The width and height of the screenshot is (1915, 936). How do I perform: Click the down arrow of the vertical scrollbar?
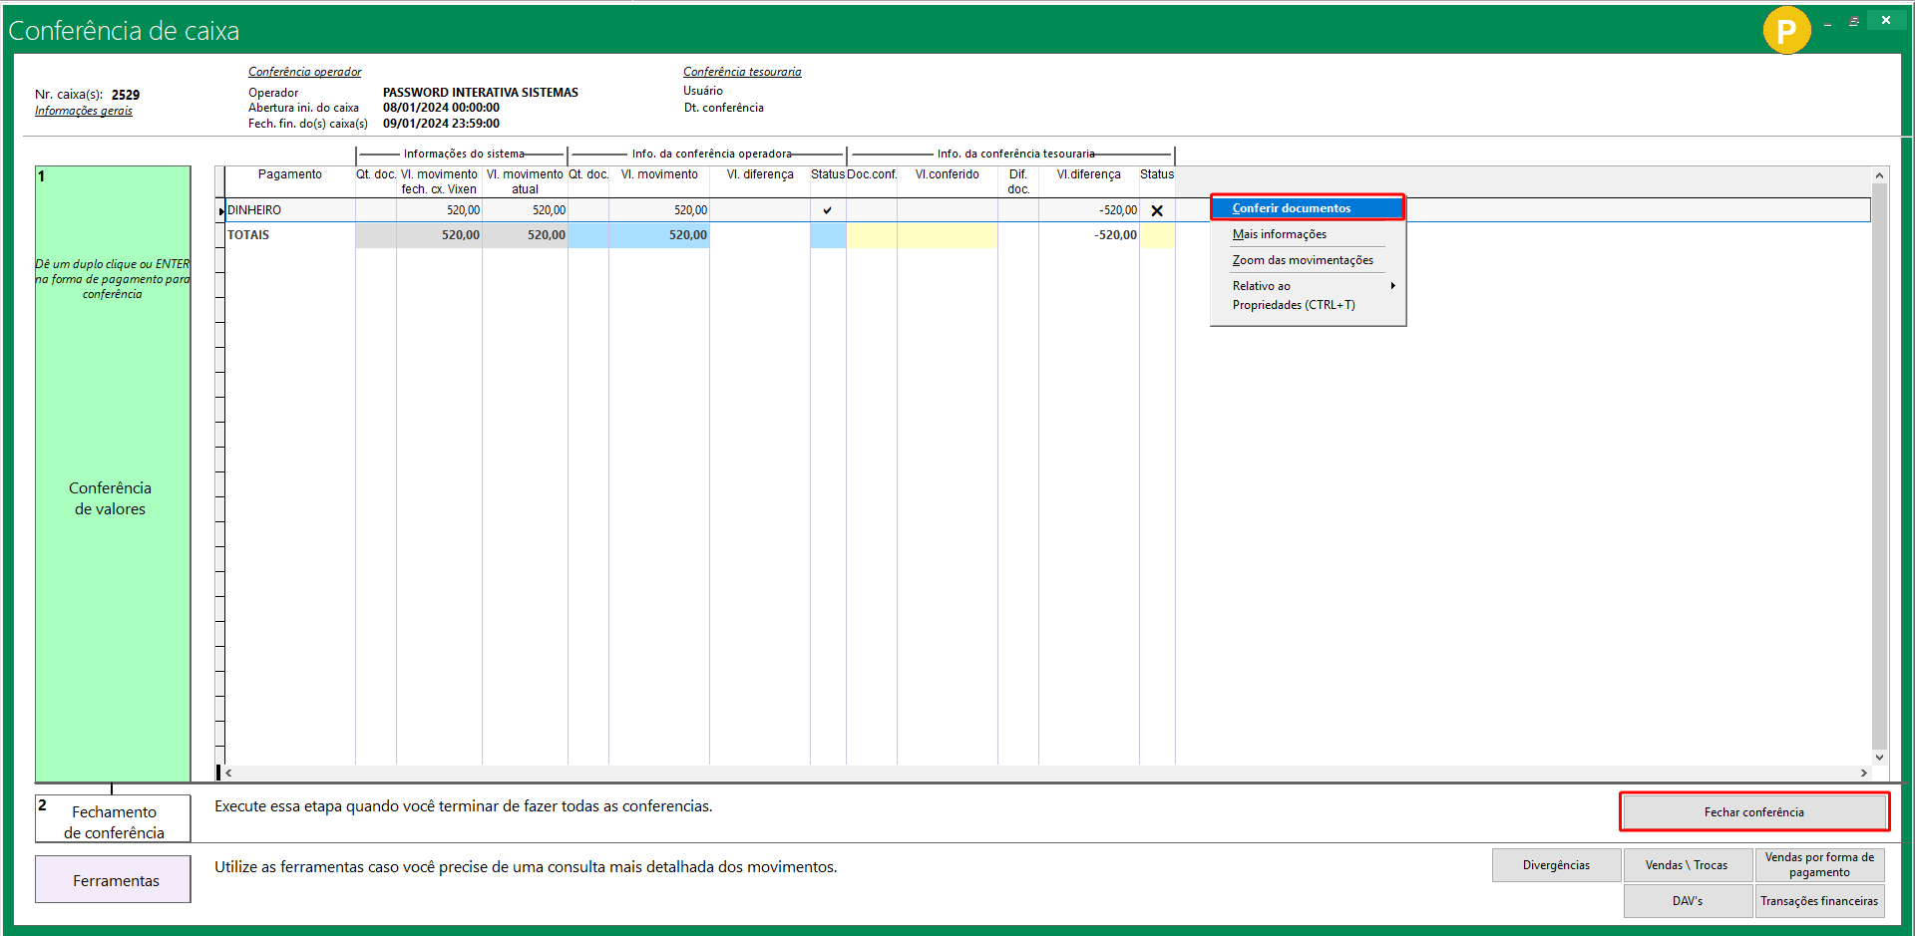(1879, 758)
